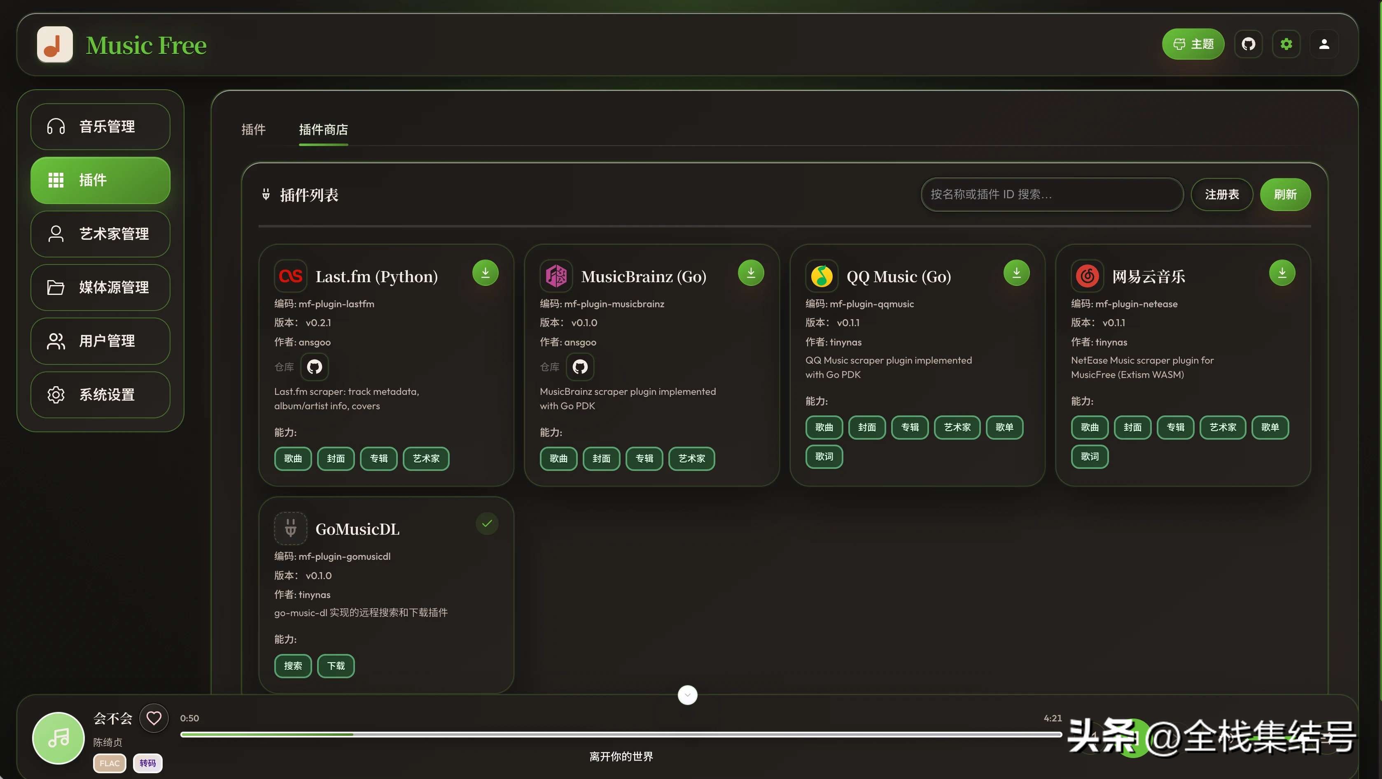Open the GitHub link in the header
This screenshot has width=1382, height=779.
click(x=1249, y=44)
